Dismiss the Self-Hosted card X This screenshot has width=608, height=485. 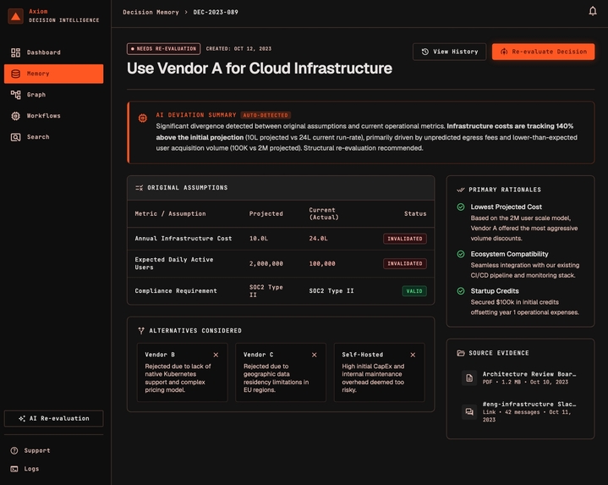(413, 355)
